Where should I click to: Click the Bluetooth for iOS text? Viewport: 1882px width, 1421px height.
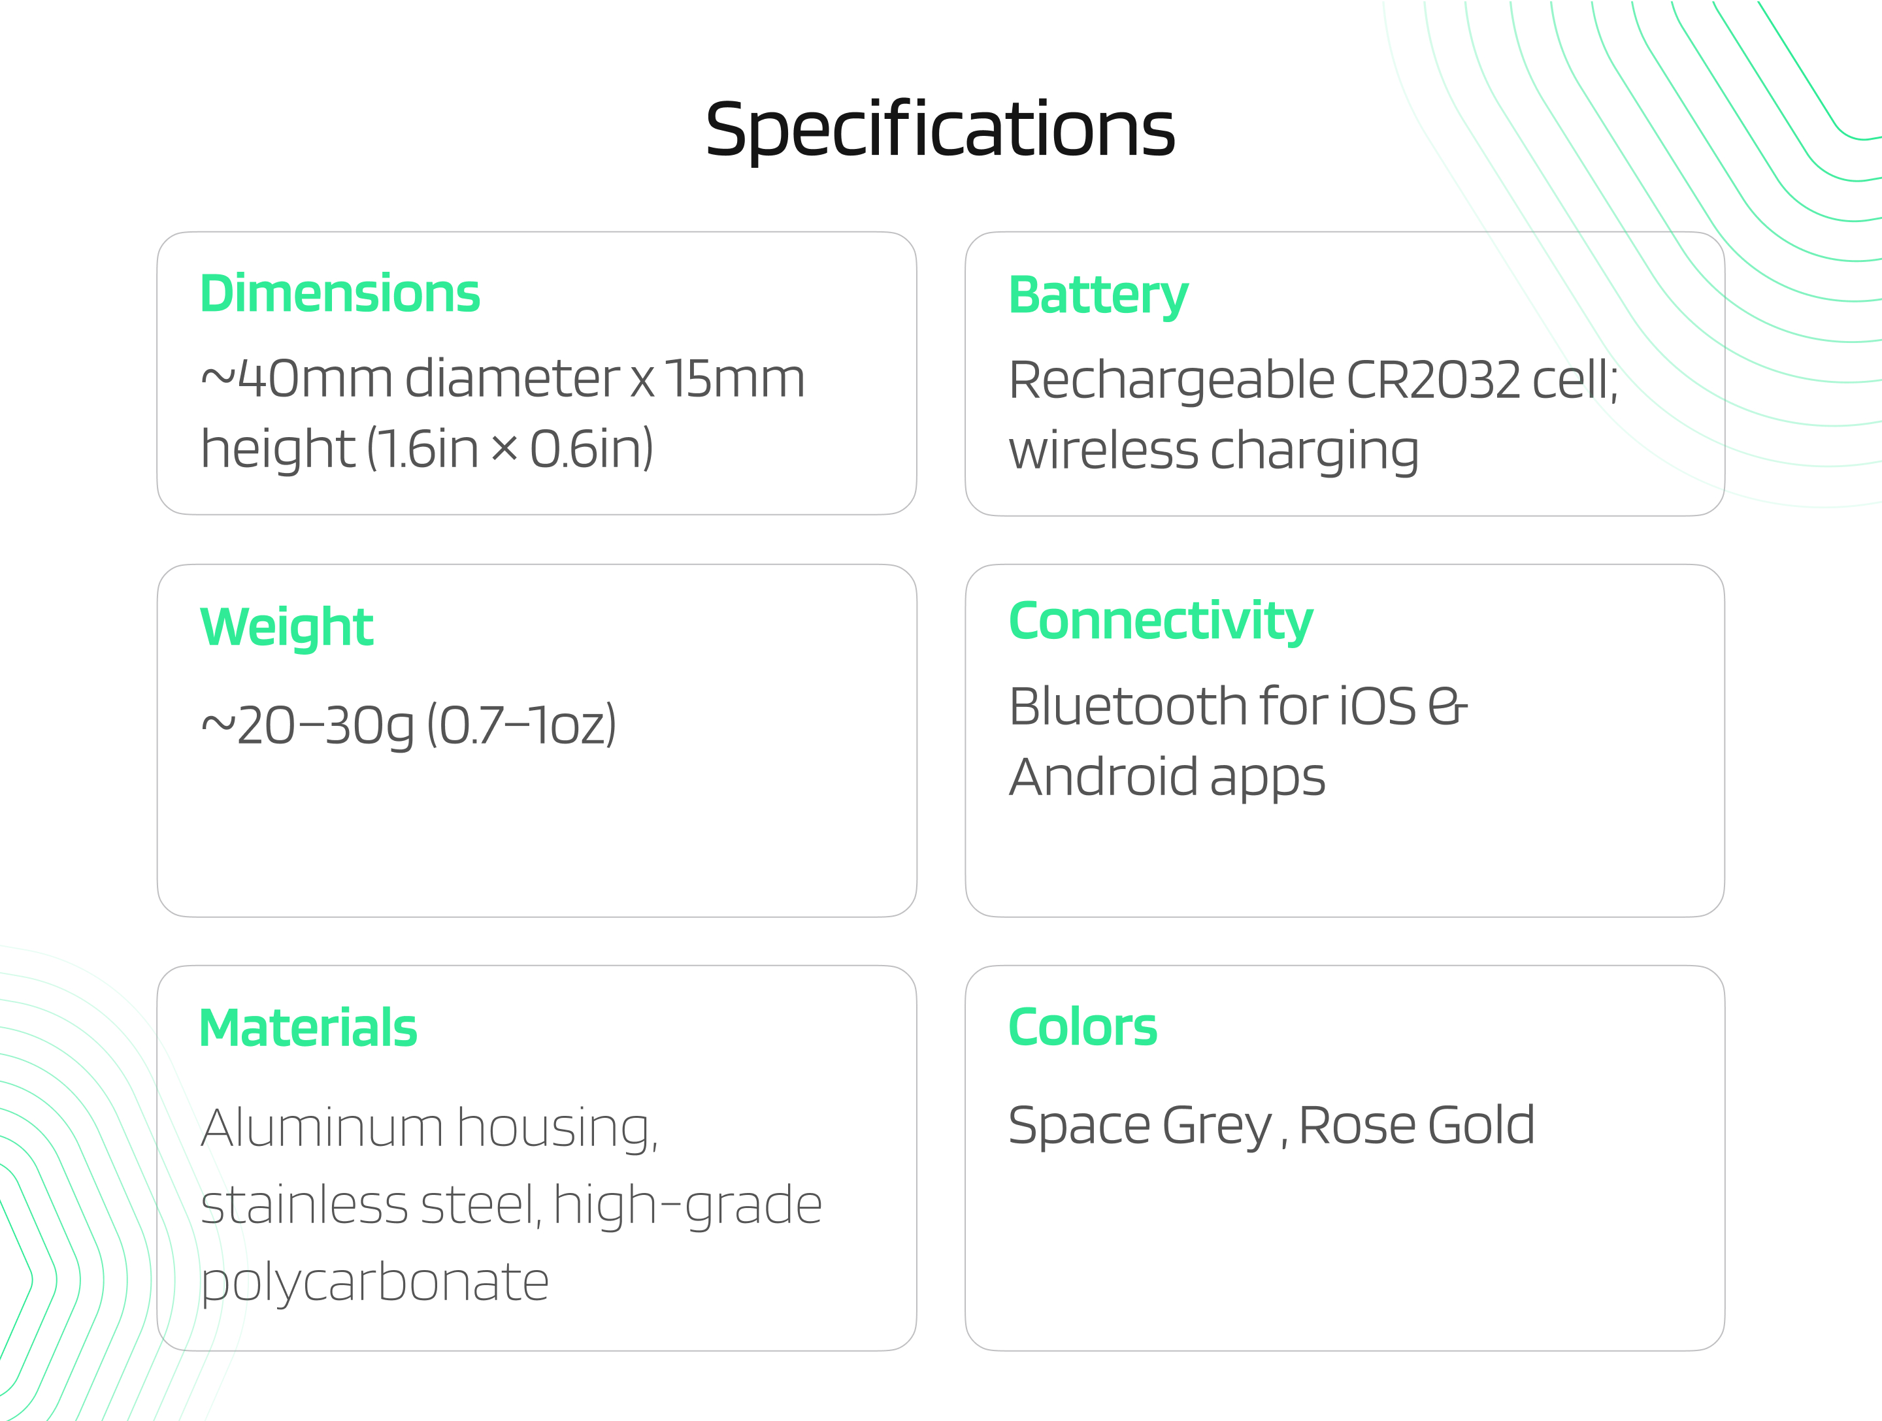pos(1212,706)
